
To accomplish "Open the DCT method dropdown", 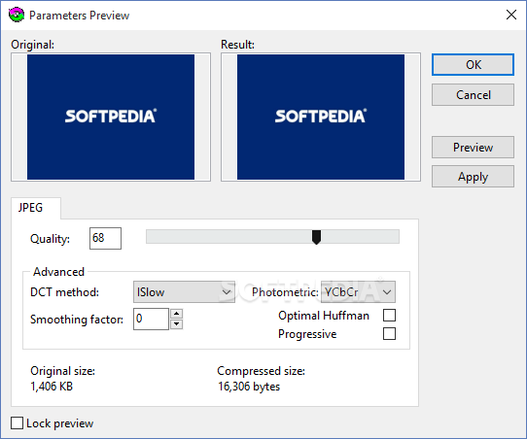I will pyautogui.click(x=184, y=292).
